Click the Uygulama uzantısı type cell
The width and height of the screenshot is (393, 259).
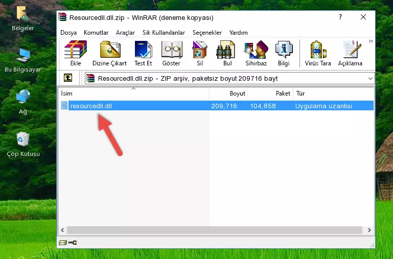point(323,106)
